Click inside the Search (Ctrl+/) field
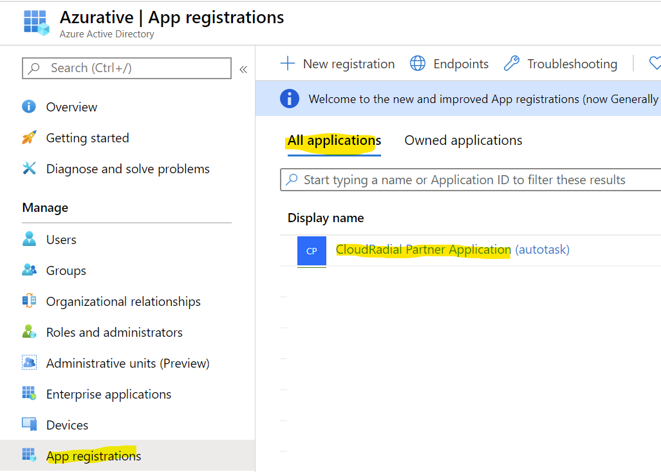 [x=126, y=68]
